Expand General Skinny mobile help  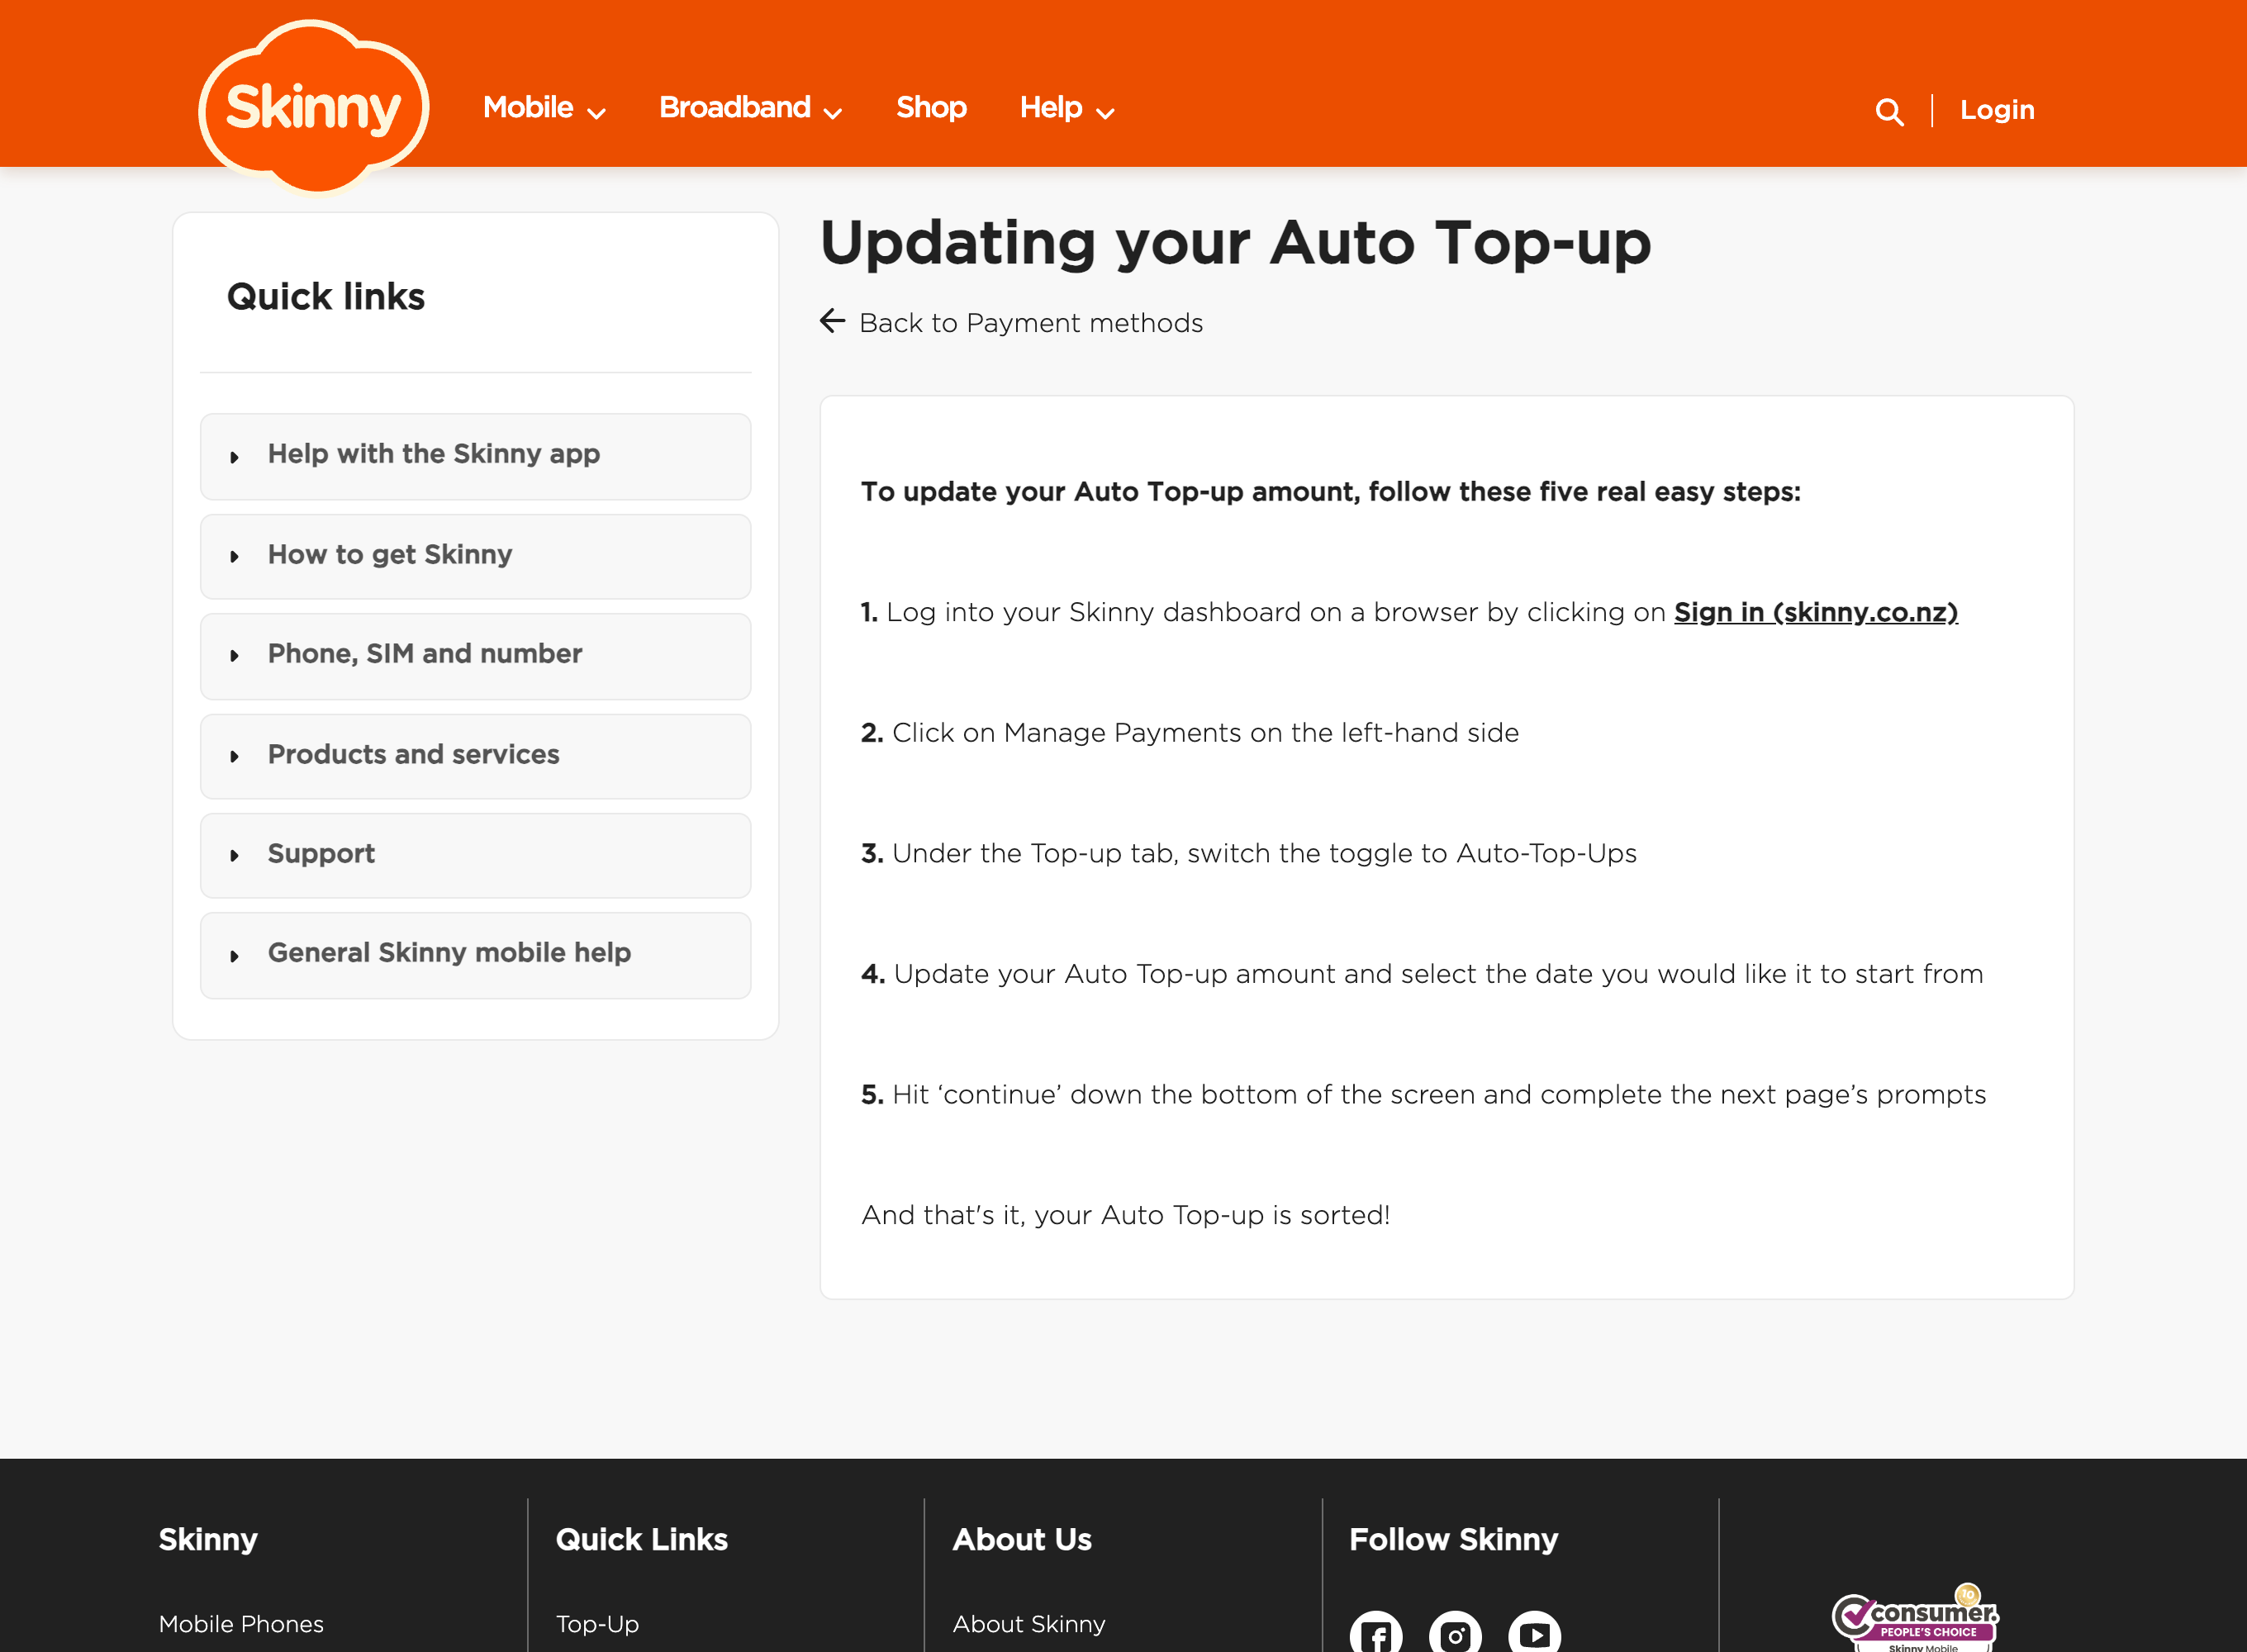475,955
